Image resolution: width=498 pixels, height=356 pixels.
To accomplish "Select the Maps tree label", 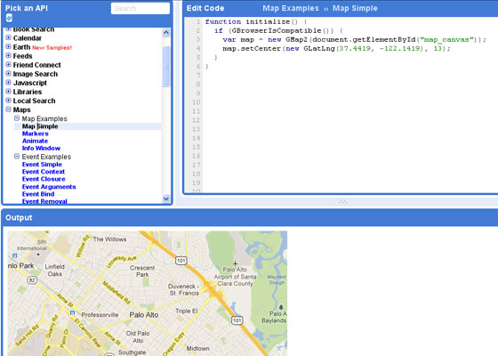I will (x=22, y=109).
